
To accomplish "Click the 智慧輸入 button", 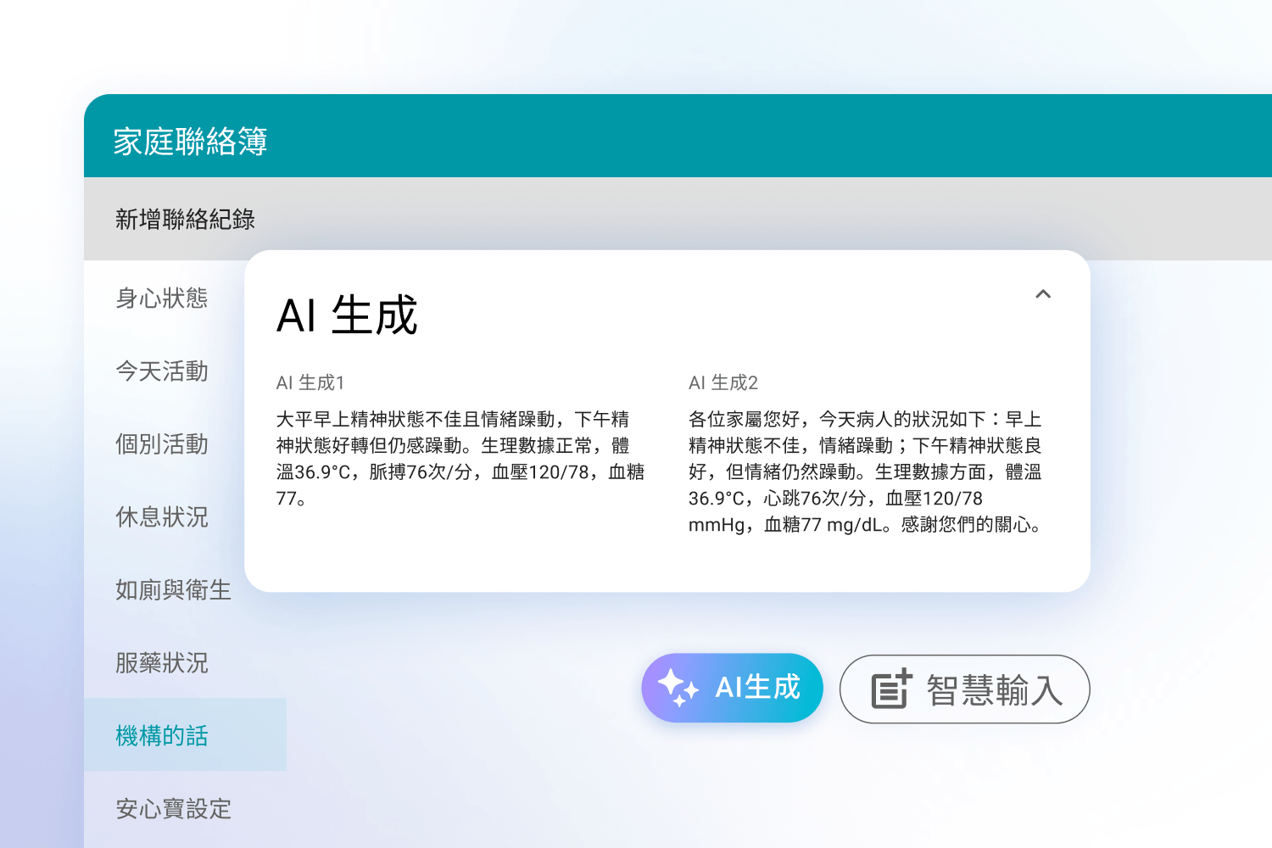I will pos(964,689).
